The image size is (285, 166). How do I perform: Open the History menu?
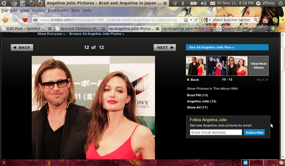pos(38,11)
